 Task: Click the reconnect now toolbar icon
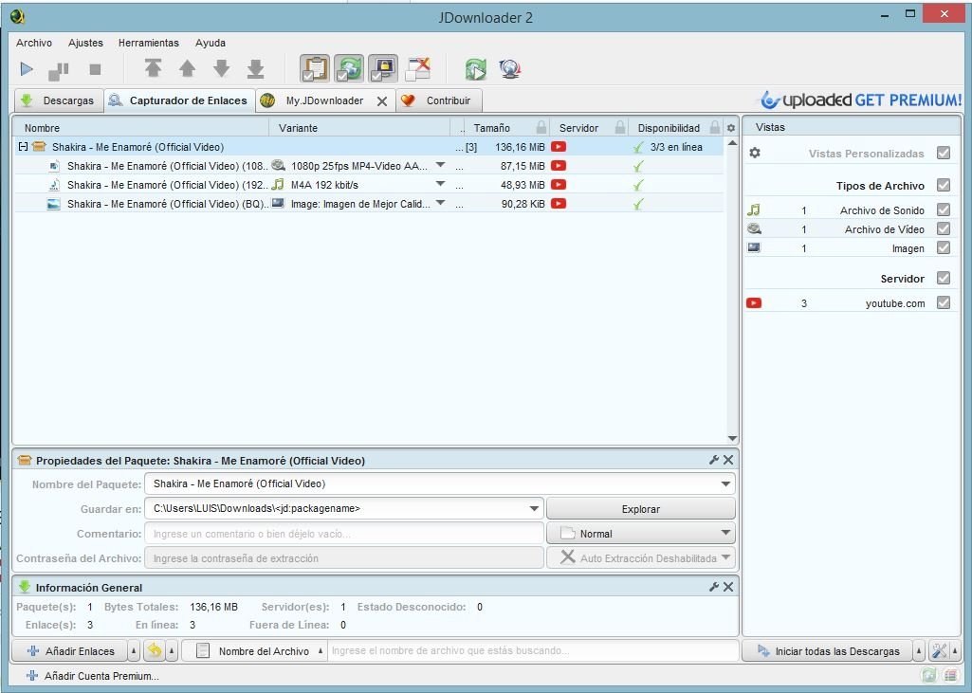pos(476,69)
